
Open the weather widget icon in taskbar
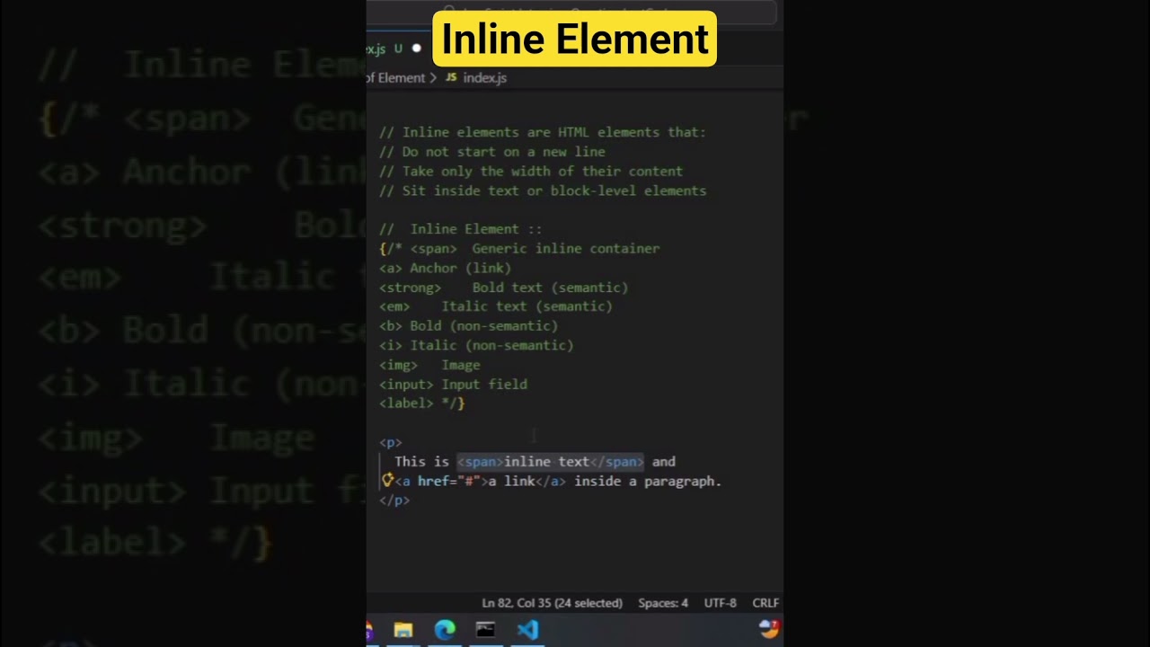point(769,629)
